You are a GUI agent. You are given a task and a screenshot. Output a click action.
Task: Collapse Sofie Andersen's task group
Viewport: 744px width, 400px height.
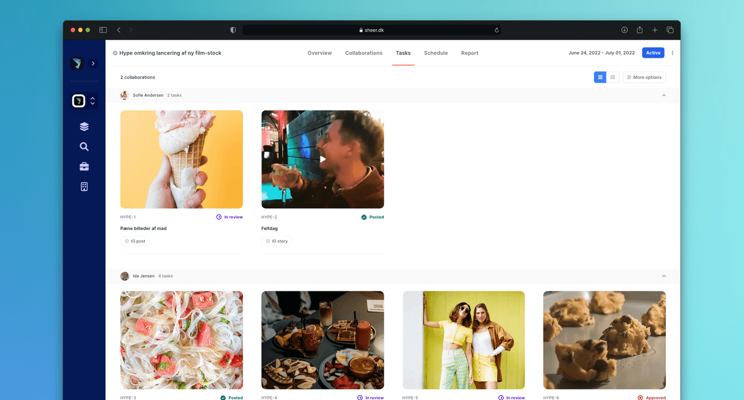pos(664,95)
